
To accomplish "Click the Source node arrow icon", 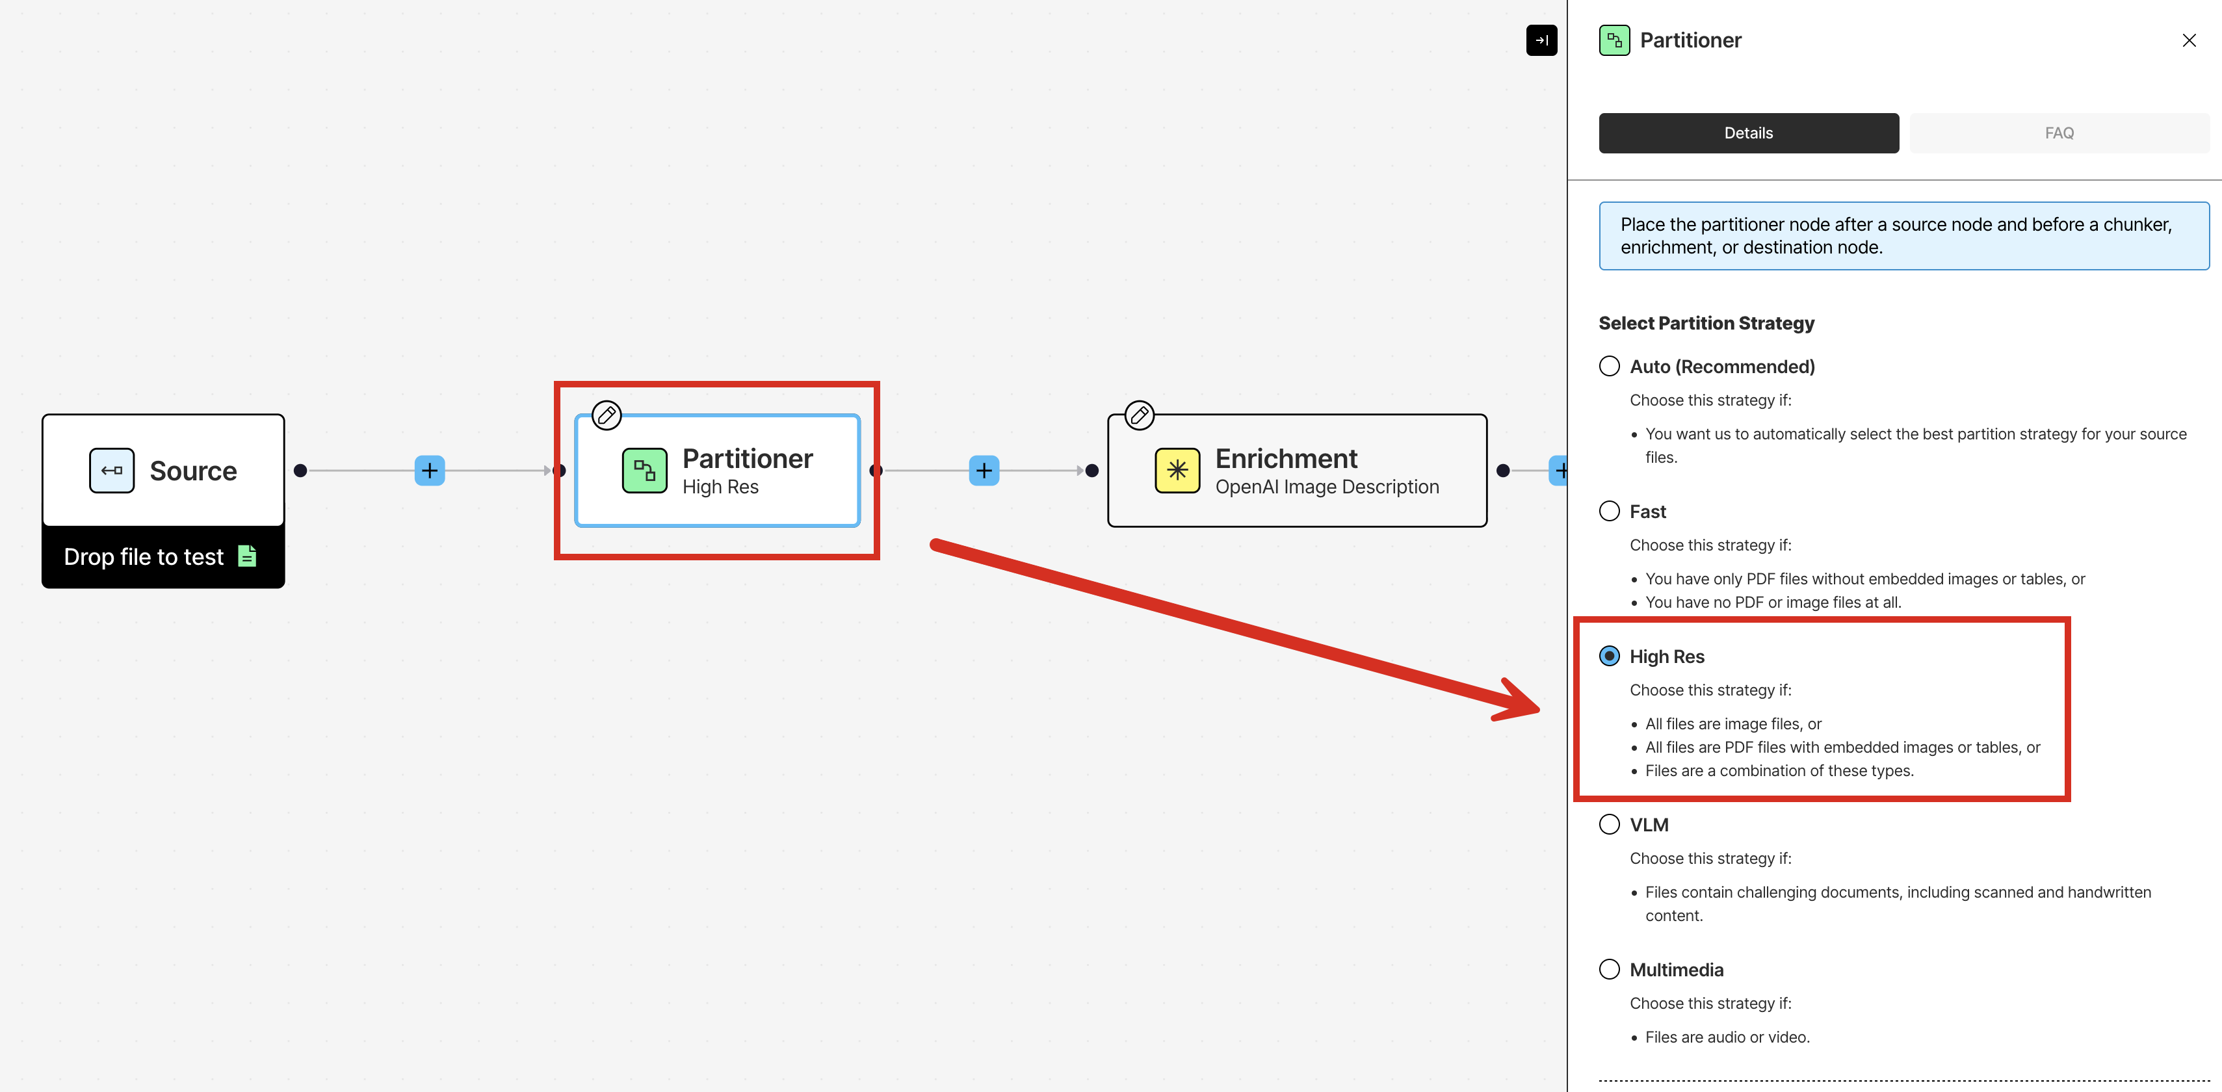I will pyautogui.click(x=111, y=470).
